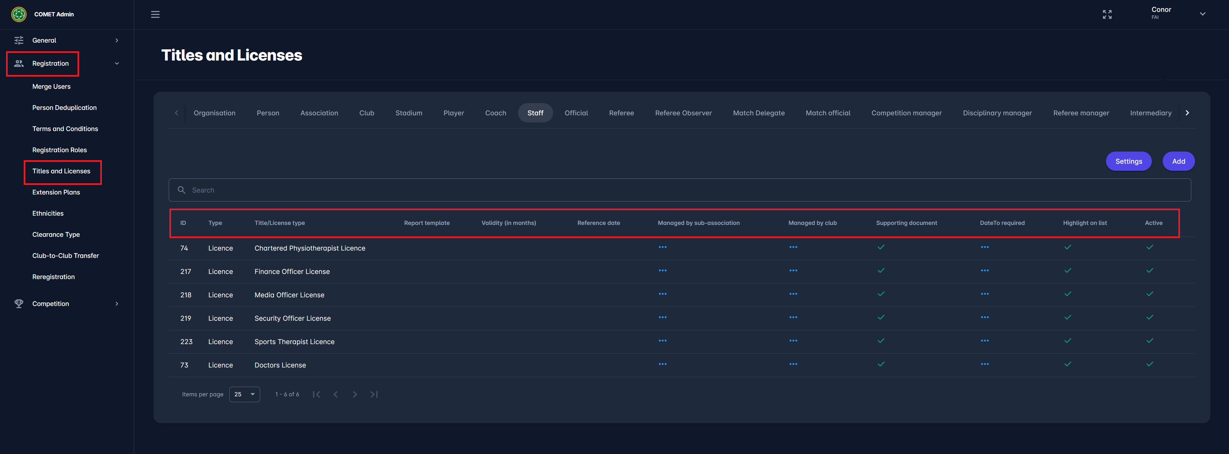This screenshot has height=454, width=1229.
Task: Toggle Supporting document for Finance Officer License
Action: (x=881, y=271)
